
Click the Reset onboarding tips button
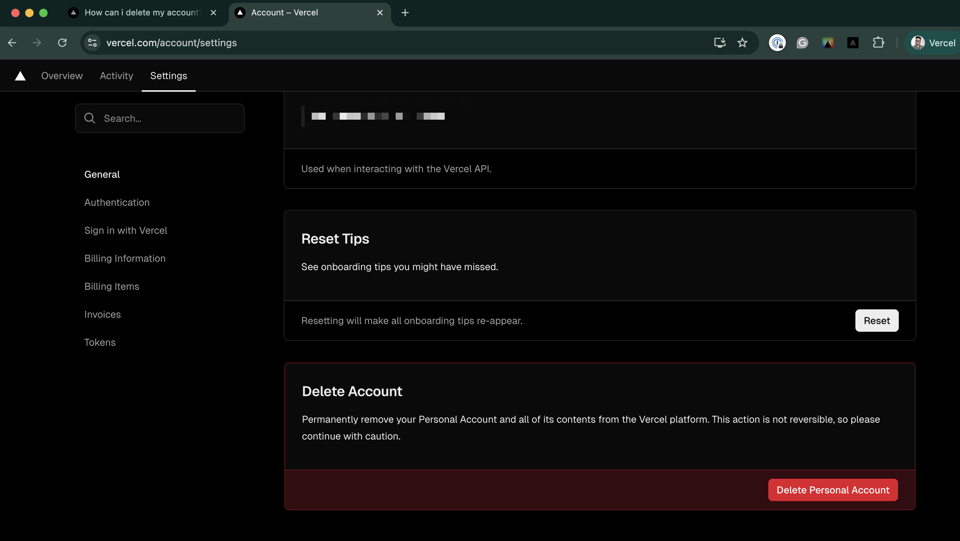pyautogui.click(x=876, y=321)
